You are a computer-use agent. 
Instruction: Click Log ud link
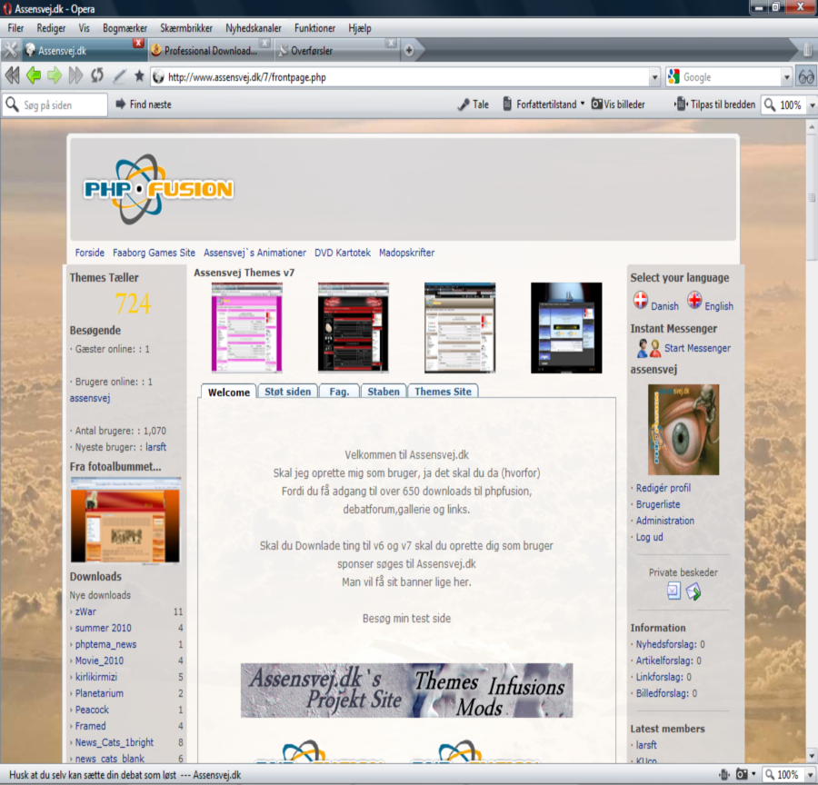pyautogui.click(x=649, y=537)
